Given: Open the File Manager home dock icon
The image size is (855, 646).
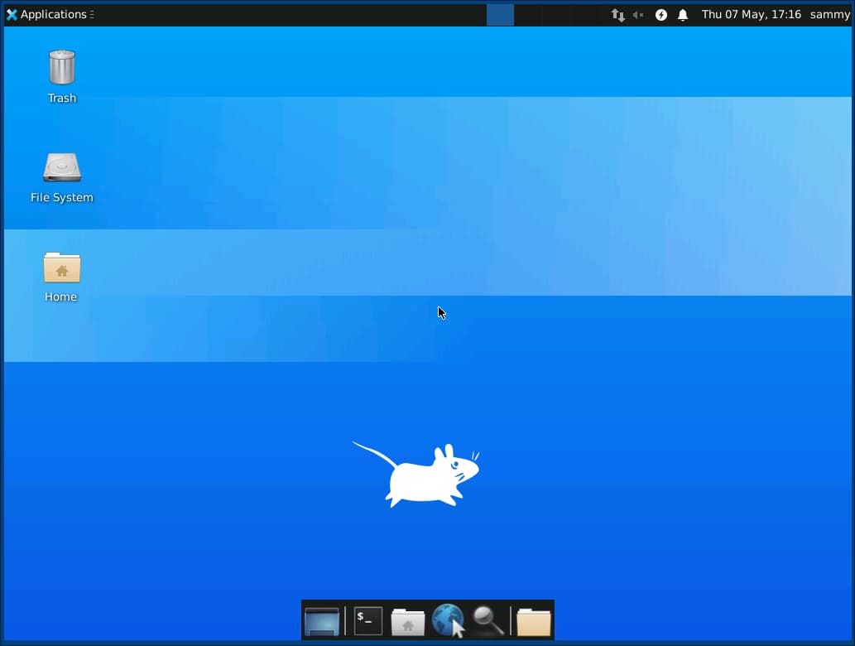Looking at the screenshot, I should pos(407,622).
